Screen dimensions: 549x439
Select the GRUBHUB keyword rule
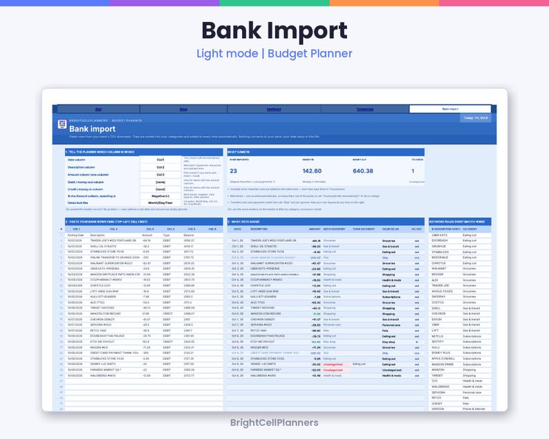click(x=438, y=246)
